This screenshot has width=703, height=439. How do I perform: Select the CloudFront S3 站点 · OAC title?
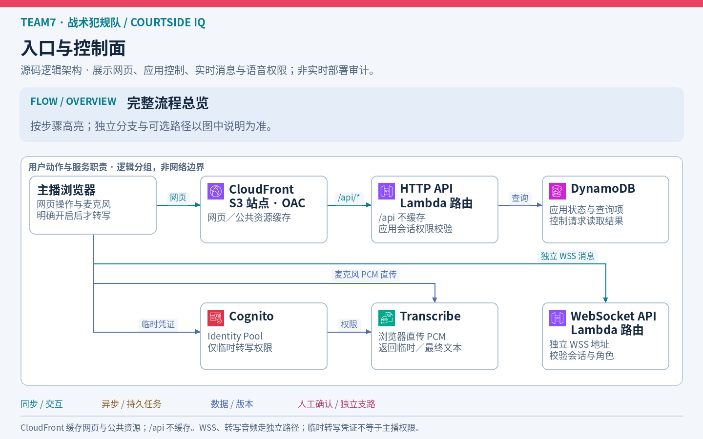(267, 196)
